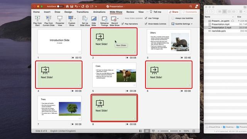Uncheck Show Media Controls checkbox
This screenshot has height=139, width=247.
point(146,24)
